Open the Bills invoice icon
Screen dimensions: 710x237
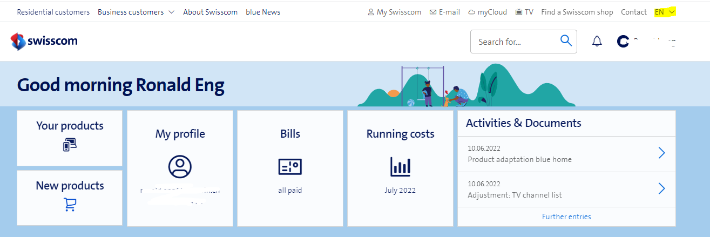click(290, 167)
